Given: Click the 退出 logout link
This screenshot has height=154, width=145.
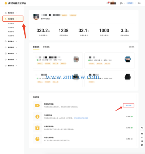Looking at the screenshot, I should 139,3.
